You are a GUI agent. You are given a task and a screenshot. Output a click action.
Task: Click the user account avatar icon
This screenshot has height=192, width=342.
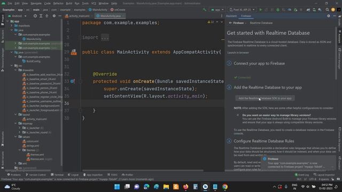[333, 10]
